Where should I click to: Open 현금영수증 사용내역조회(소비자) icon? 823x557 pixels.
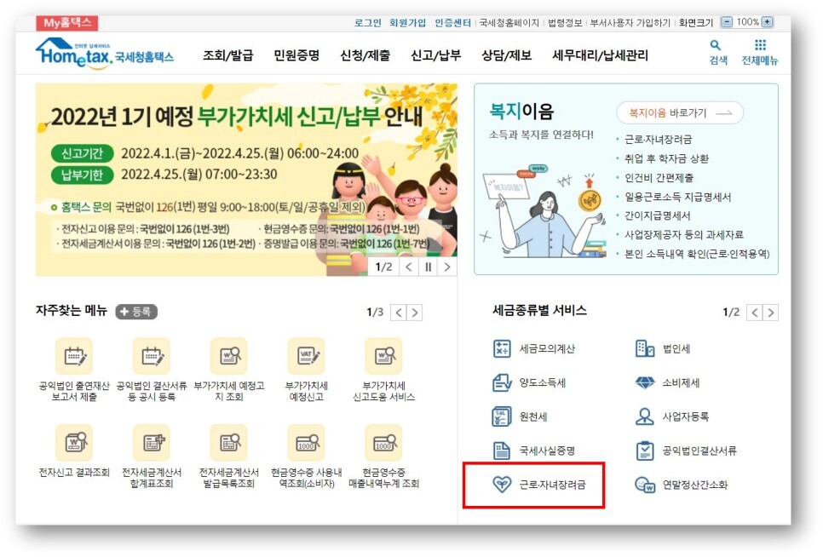(x=306, y=443)
